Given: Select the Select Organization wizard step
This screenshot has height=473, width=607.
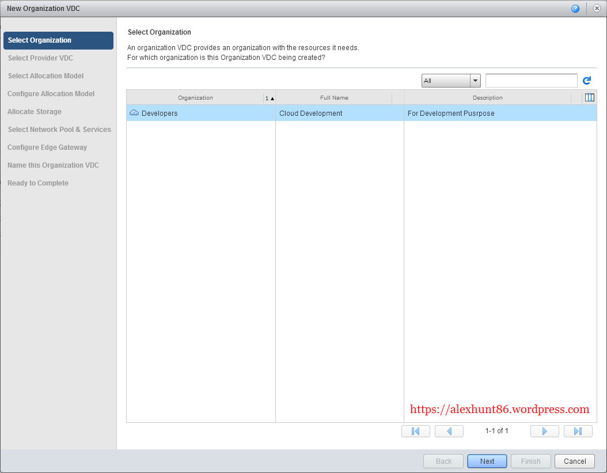Looking at the screenshot, I should (58, 40).
